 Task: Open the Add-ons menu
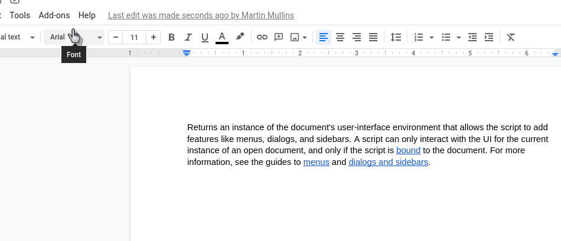tap(54, 15)
